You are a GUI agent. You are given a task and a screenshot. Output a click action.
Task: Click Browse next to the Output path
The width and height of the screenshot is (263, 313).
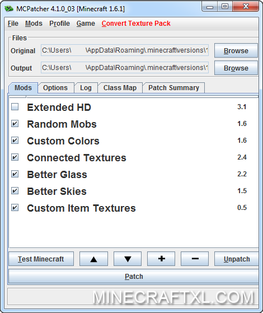coord(236,68)
